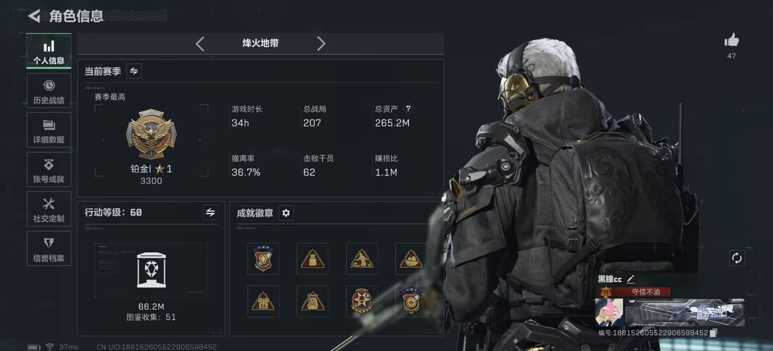Viewport: 773px width, 351px height.
Task: Open the 成就徽章 gear settings
Action: coord(286,213)
